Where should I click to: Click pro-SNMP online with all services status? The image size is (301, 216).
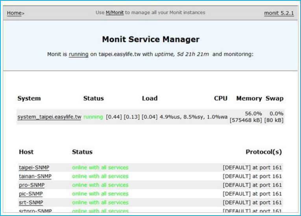pyautogui.click(x=100, y=185)
